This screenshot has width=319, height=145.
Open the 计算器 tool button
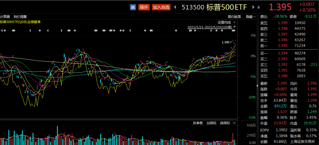(5, 17)
